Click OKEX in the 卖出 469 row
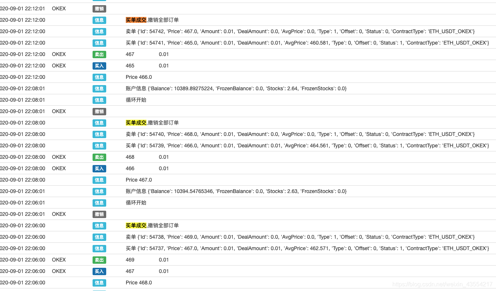 click(x=59, y=260)
